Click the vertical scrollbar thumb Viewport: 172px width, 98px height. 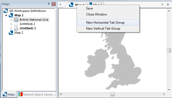click(x=169, y=50)
